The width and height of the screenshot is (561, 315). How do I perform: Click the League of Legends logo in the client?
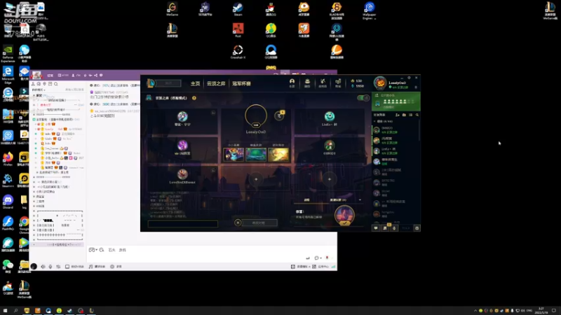pyautogui.click(x=151, y=83)
